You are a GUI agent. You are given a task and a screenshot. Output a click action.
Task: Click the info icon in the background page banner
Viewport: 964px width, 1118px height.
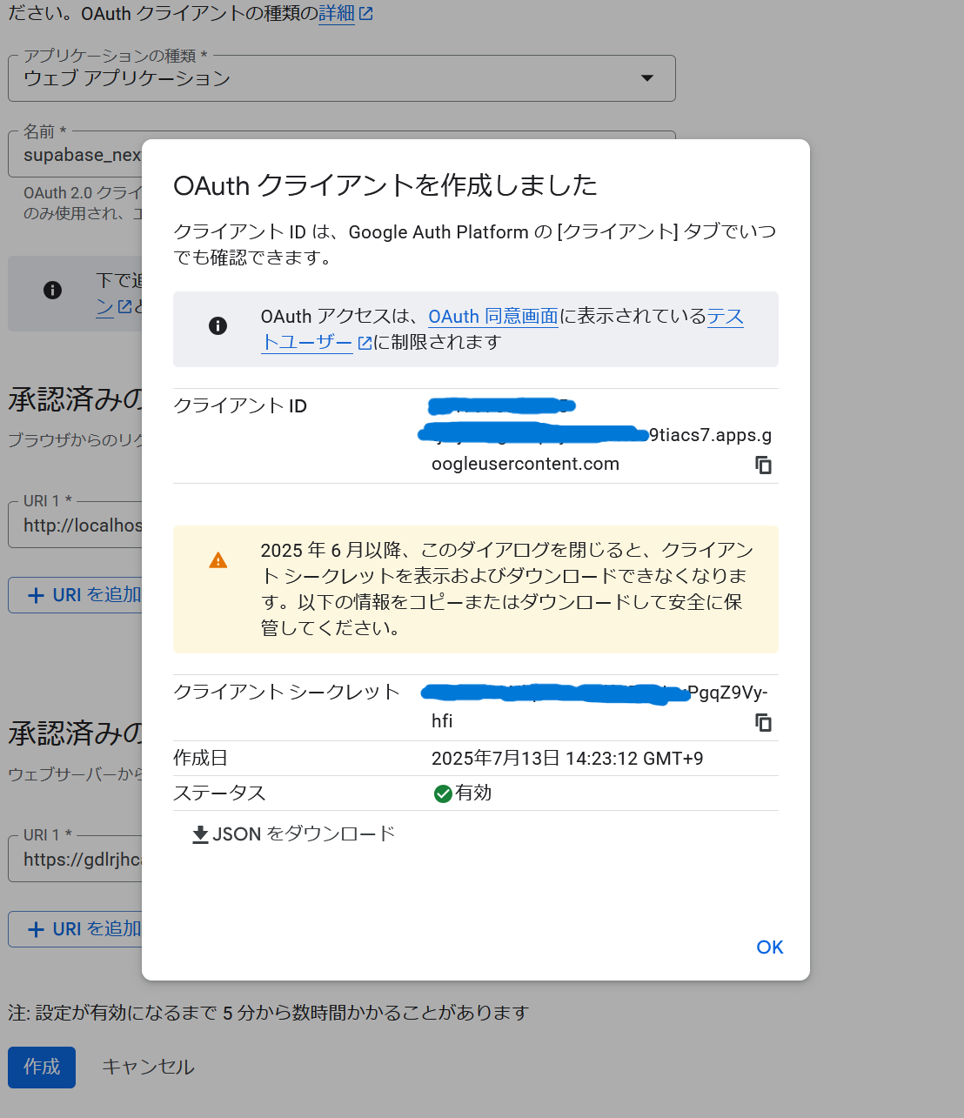(x=52, y=291)
